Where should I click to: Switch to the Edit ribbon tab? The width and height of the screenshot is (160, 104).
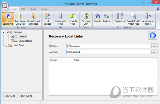23,9
